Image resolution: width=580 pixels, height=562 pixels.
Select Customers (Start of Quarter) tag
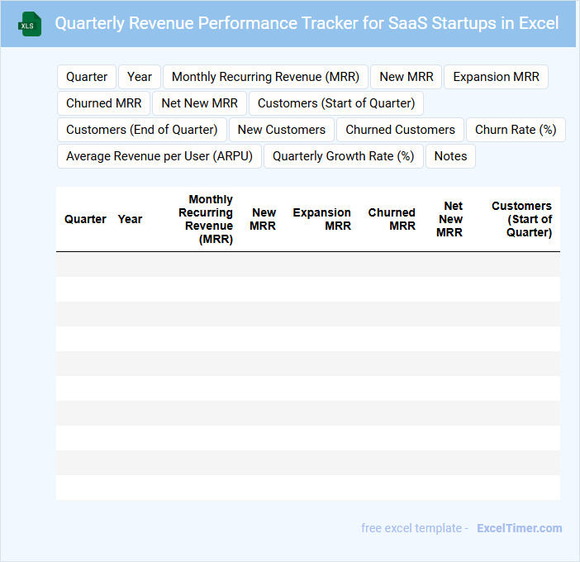[x=336, y=103]
